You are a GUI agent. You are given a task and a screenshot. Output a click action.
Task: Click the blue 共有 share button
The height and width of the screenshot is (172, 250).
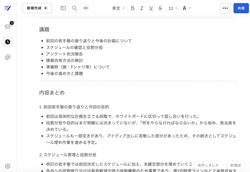[241, 8]
